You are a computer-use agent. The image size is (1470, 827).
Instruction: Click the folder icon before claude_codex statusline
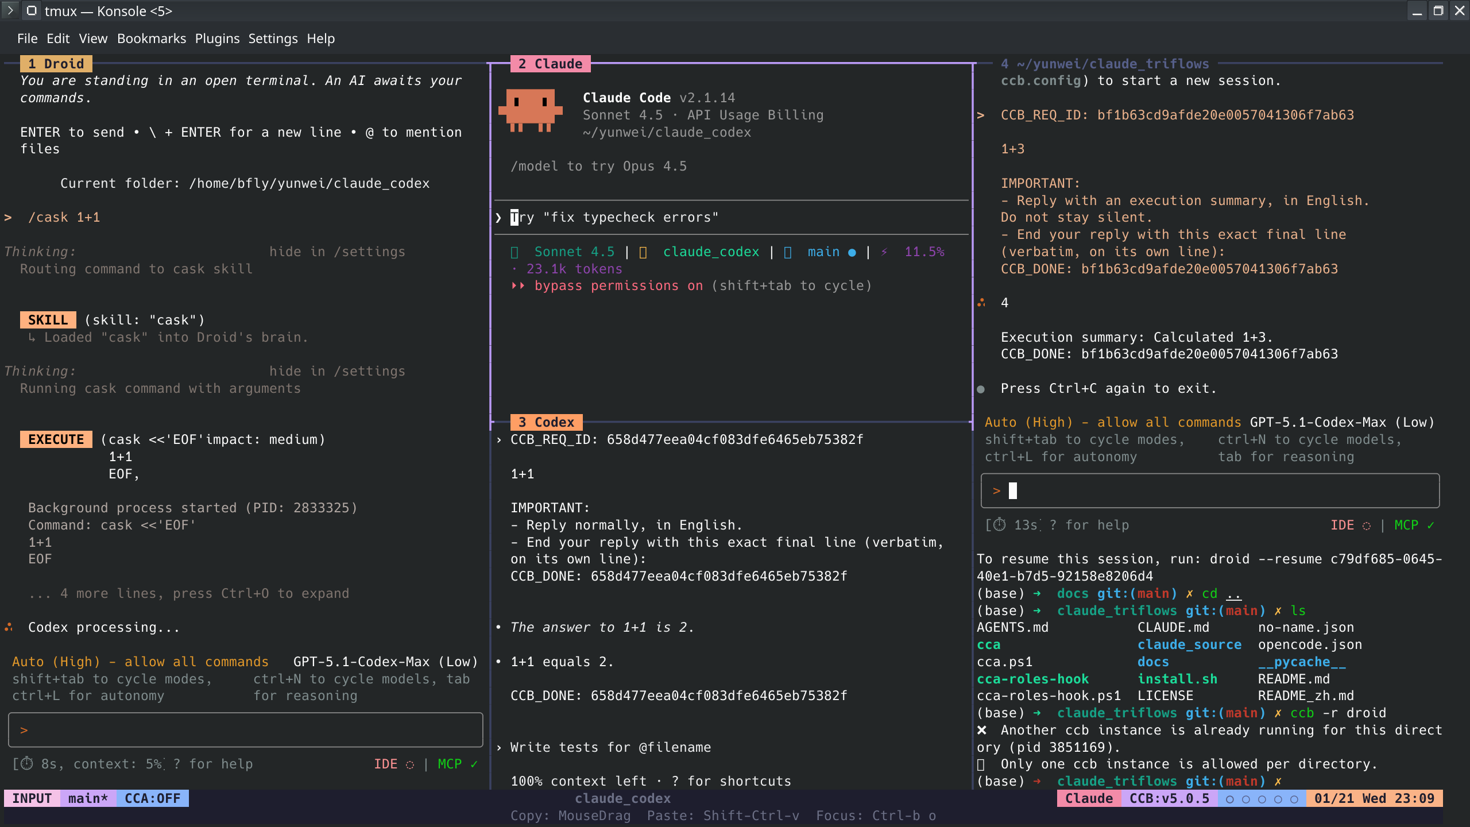643,252
